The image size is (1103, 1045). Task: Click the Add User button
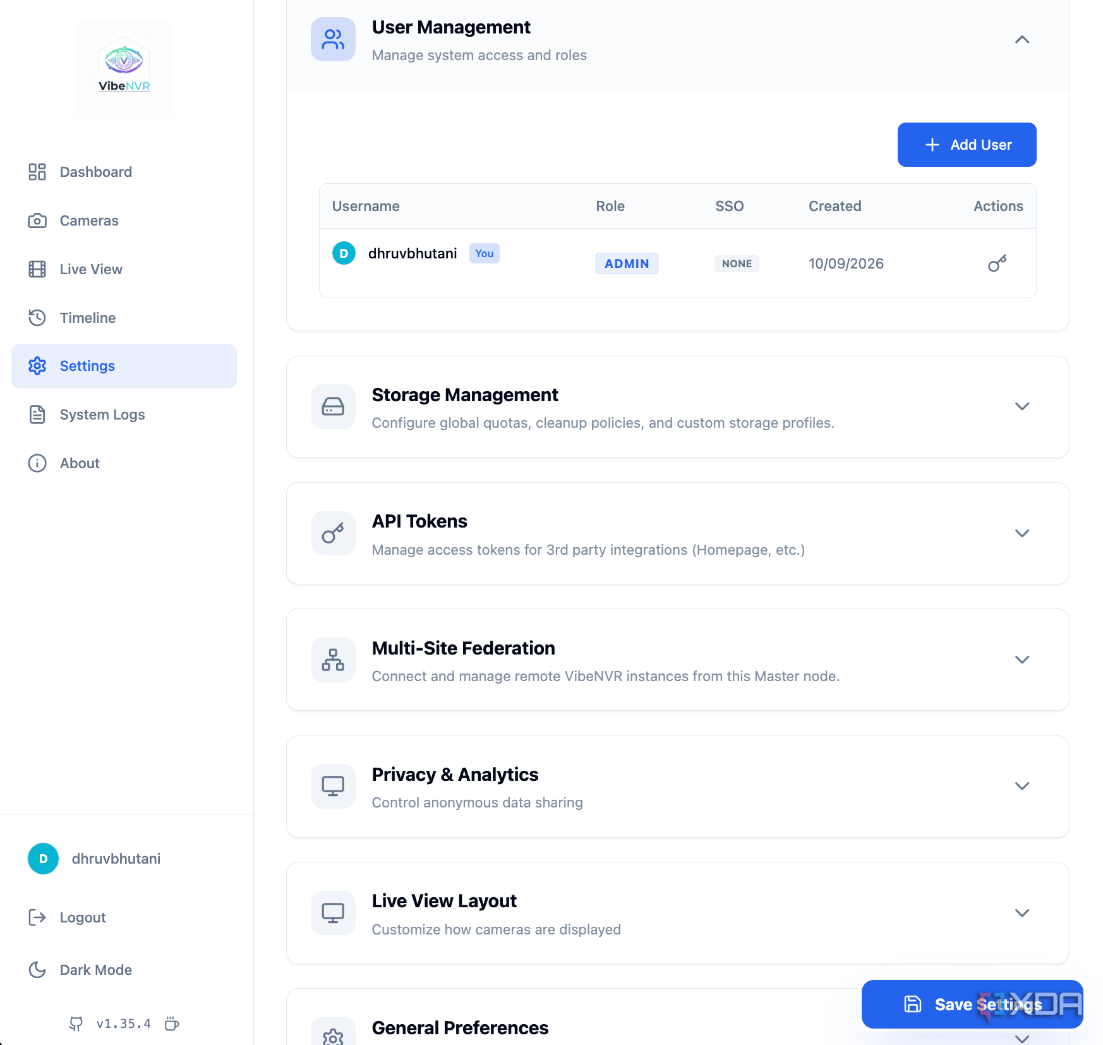coord(967,145)
